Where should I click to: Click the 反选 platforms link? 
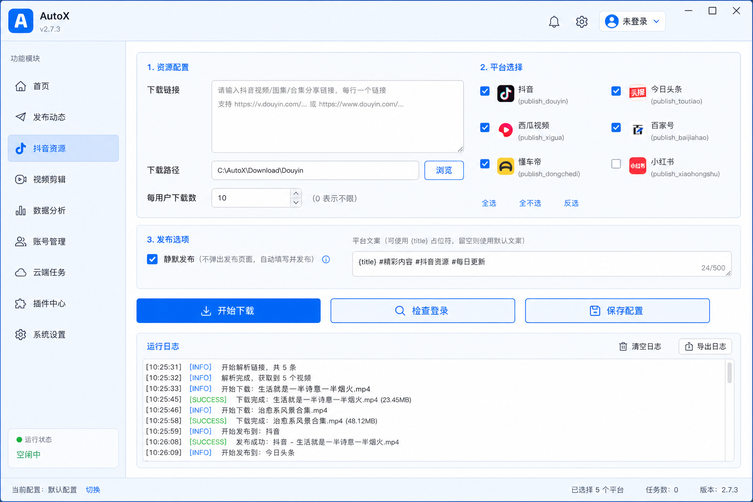(571, 203)
